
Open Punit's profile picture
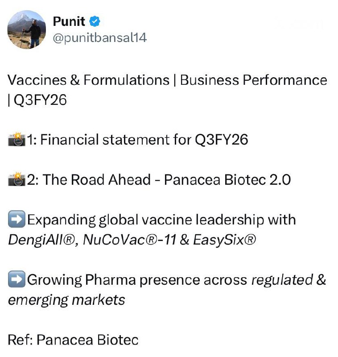[26, 30]
